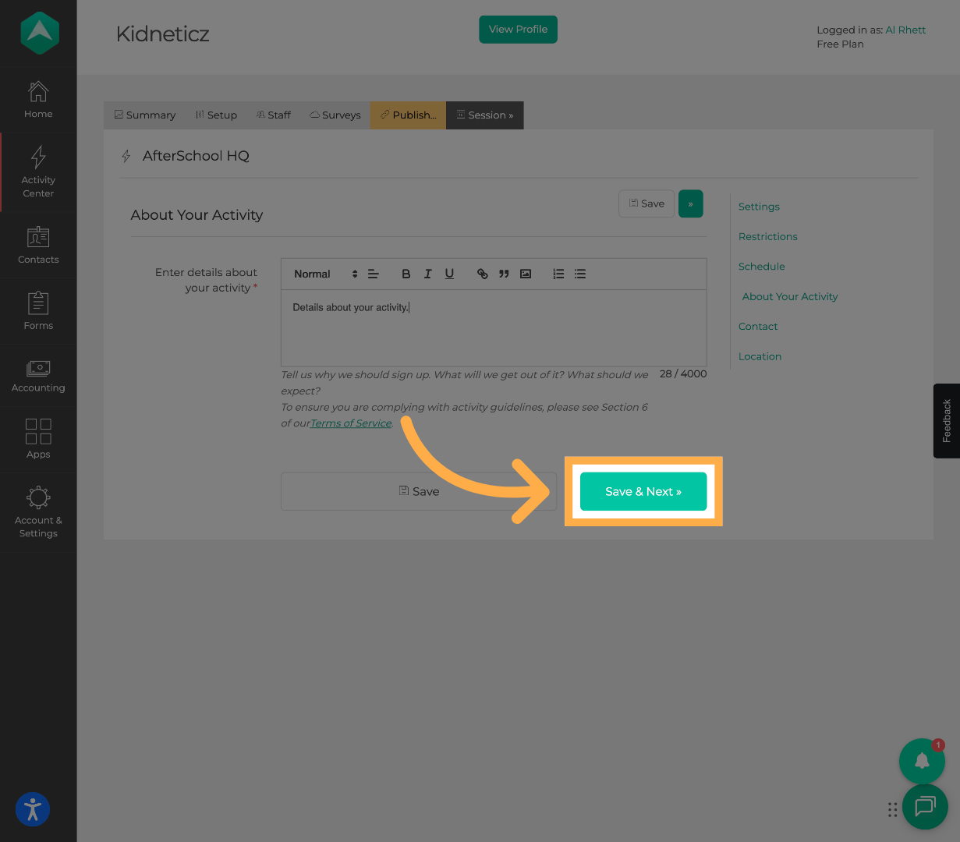Viewport: 960px width, 842px height.
Task: Insert an image via editor toolbar
Action: coord(526,274)
